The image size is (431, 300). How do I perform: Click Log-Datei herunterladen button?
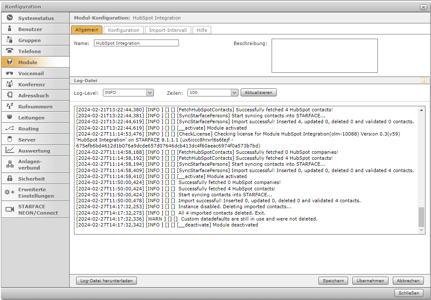106,280
